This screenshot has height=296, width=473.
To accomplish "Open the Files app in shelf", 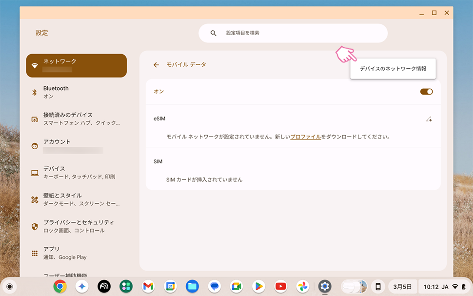I will 192,286.
